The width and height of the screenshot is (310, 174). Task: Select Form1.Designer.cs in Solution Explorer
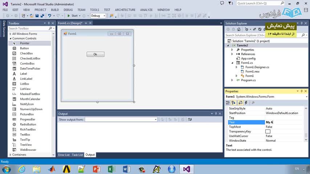click(x=257, y=67)
